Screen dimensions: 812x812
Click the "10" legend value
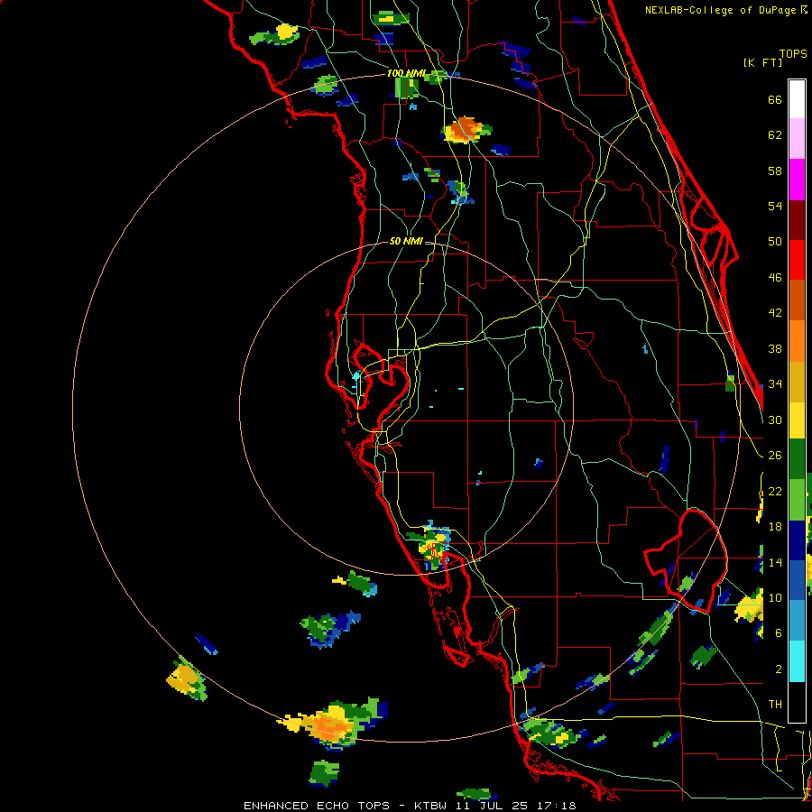pos(775,597)
